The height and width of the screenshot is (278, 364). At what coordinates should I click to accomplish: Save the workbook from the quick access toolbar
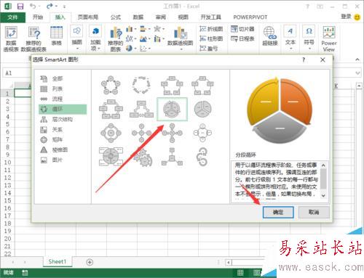point(20,6)
